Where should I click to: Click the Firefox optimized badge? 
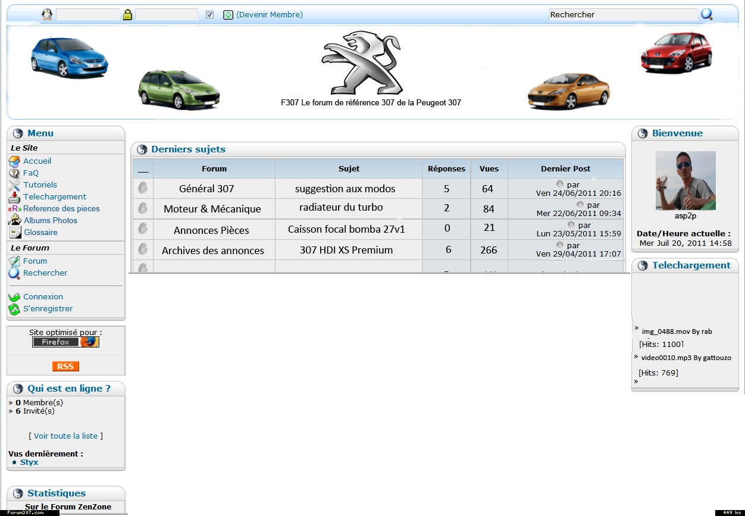[65, 342]
